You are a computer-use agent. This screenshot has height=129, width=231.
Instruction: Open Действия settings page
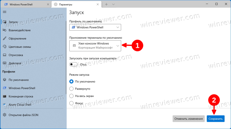(x=33, y=63)
